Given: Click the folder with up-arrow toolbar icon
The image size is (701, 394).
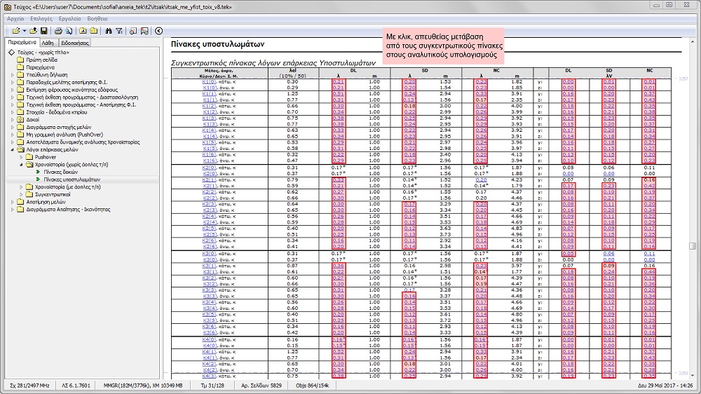Looking at the screenshot, I should [x=33, y=31].
